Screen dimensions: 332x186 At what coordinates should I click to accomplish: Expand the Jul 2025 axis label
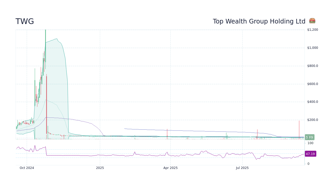click(x=243, y=168)
